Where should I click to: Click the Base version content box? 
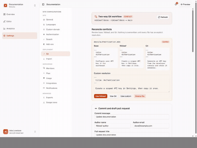click(106, 58)
